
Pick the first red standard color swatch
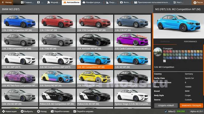point(164,52)
